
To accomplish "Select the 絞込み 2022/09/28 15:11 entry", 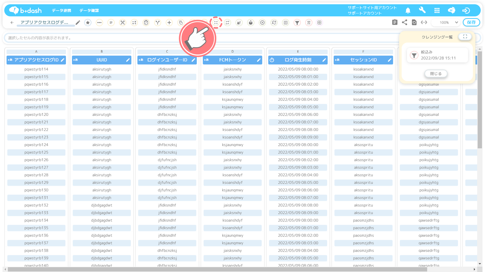I will click(437, 55).
